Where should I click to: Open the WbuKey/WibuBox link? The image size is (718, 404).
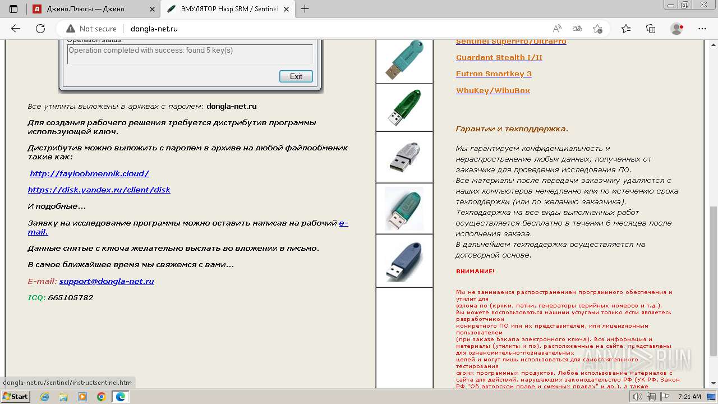click(x=493, y=90)
